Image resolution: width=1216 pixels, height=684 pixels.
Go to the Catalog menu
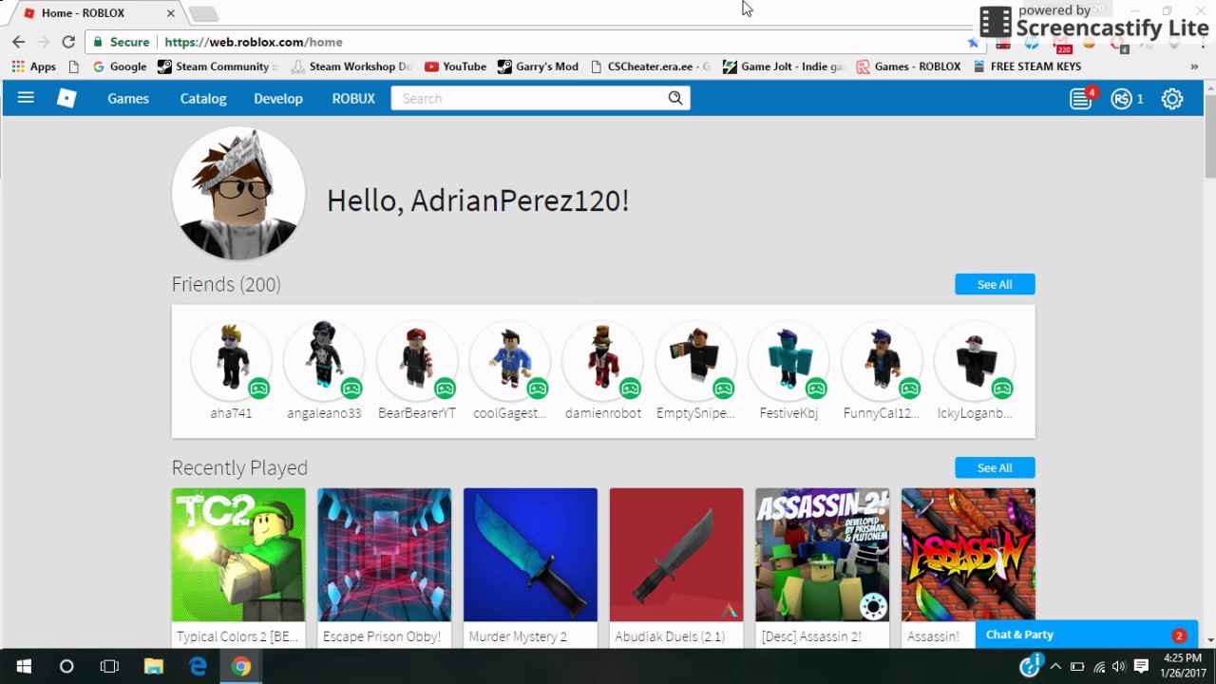(203, 99)
